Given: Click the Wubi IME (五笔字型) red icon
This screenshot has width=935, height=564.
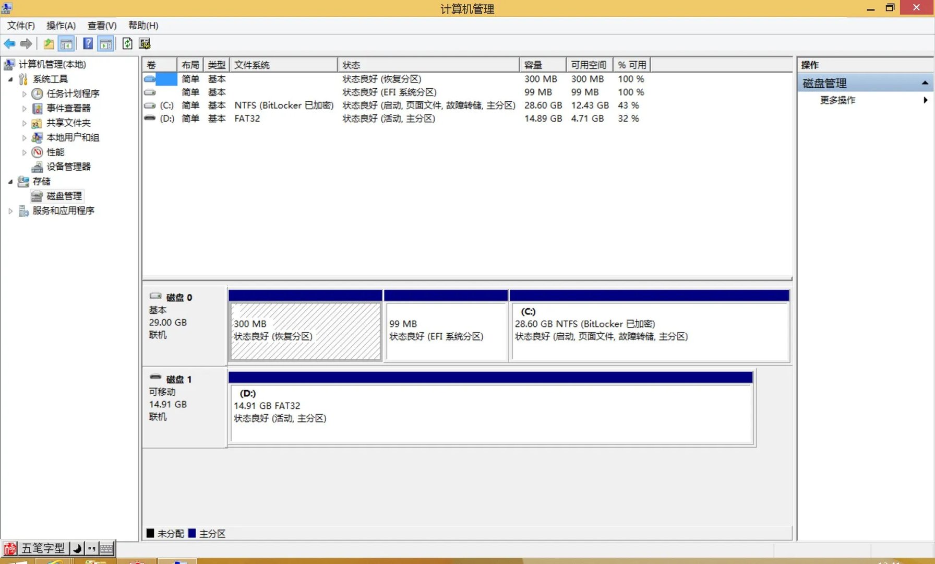Looking at the screenshot, I should 10,548.
